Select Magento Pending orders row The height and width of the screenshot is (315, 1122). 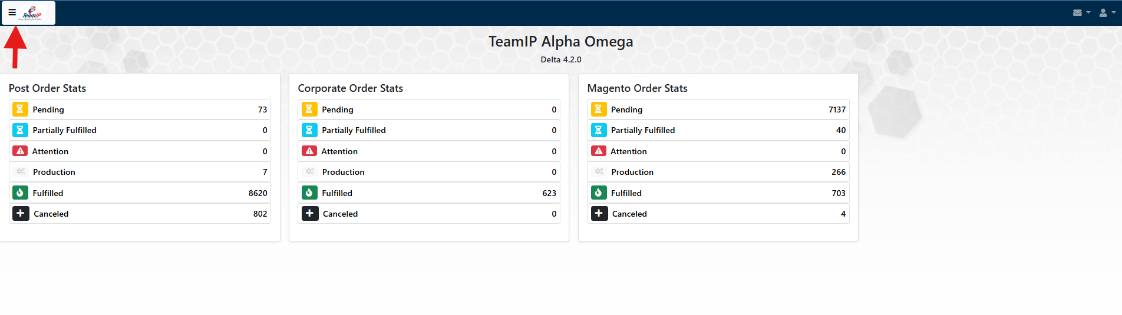718,110
